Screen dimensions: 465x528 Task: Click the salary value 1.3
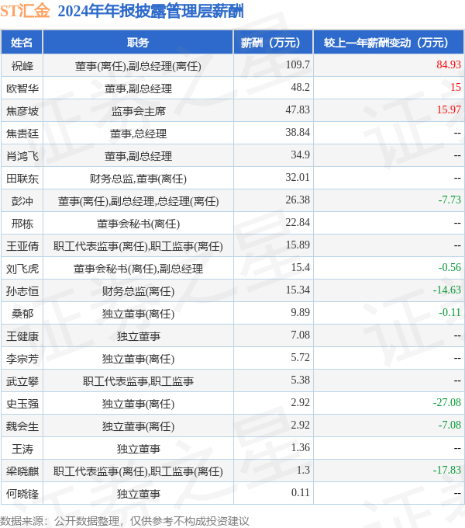(x=303, y=471)
